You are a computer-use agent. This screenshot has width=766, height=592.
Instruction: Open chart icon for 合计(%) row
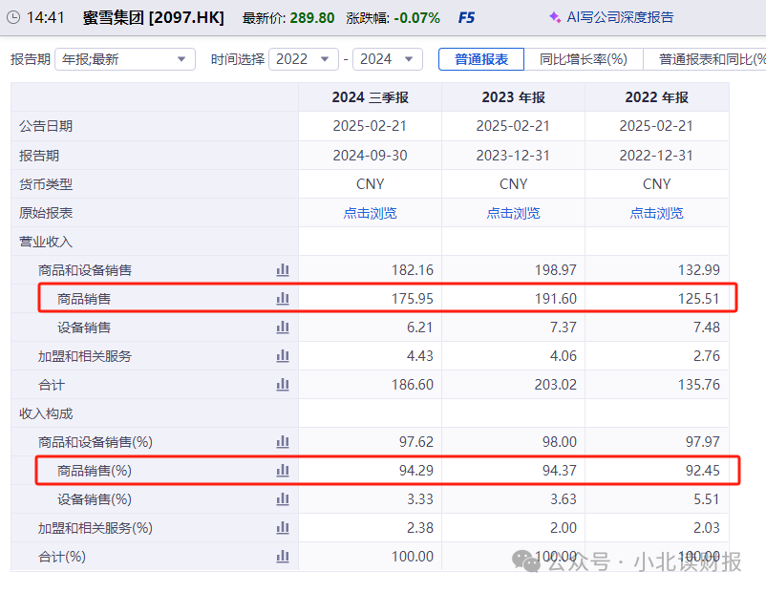pos(283,557)
